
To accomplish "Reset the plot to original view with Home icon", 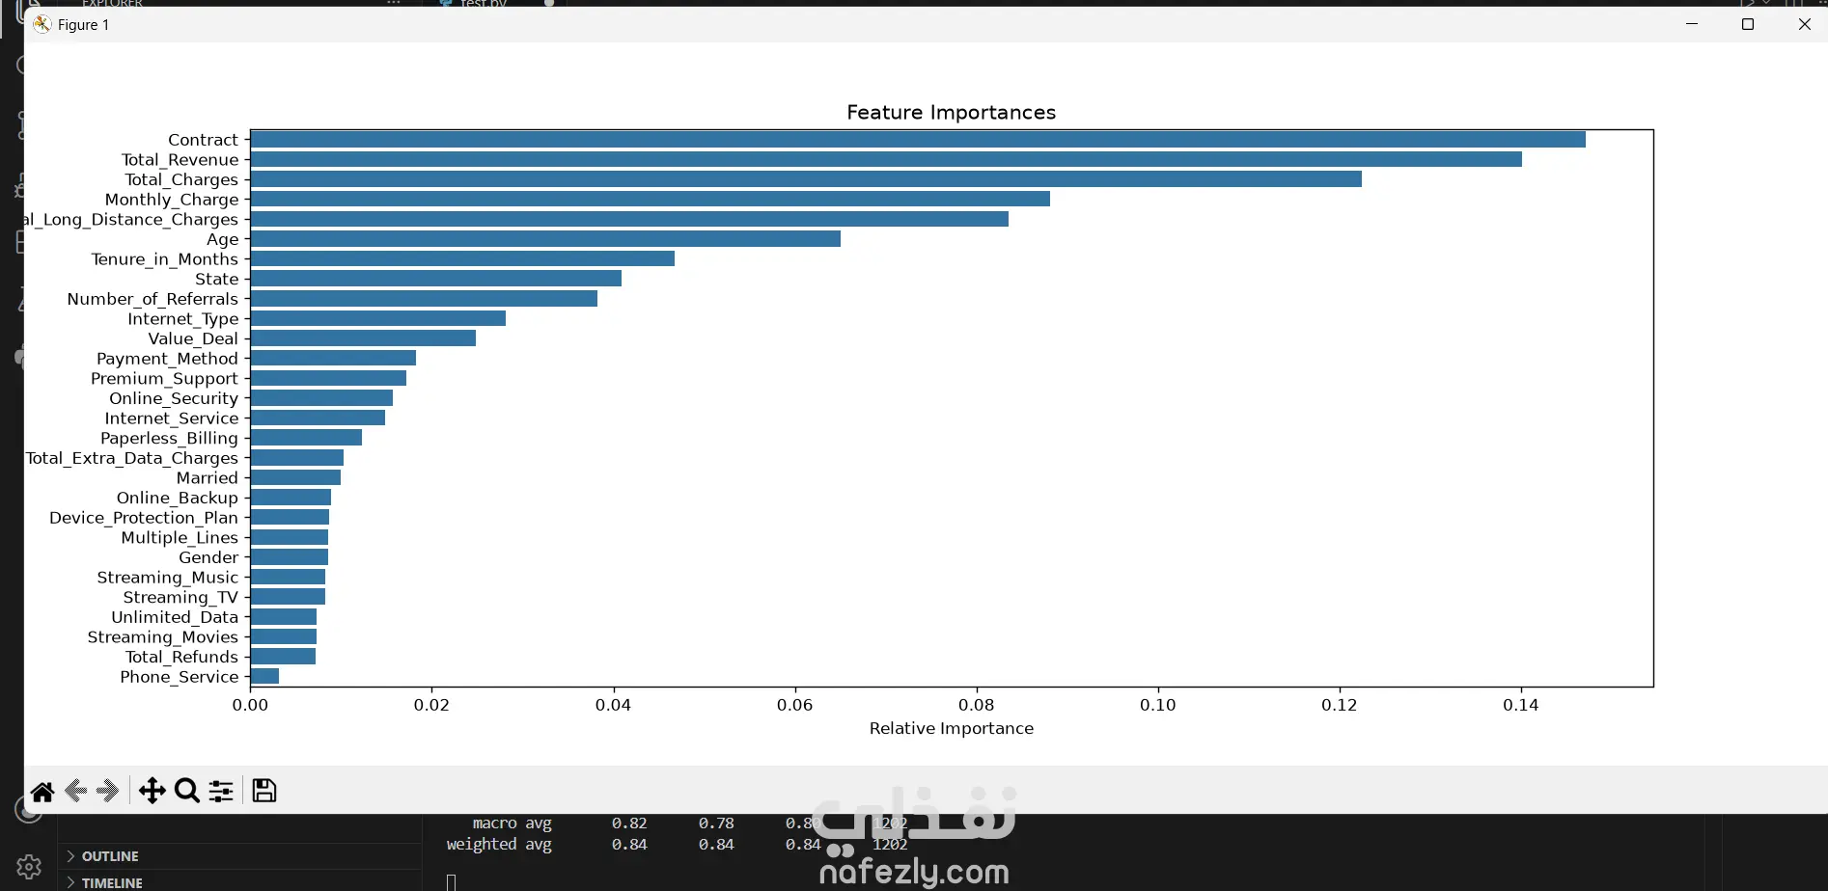I will [42, 792].
